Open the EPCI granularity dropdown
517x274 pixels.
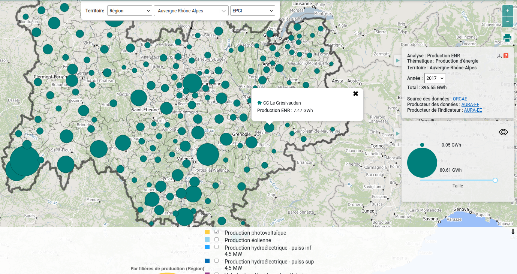[x=252, y=11]
